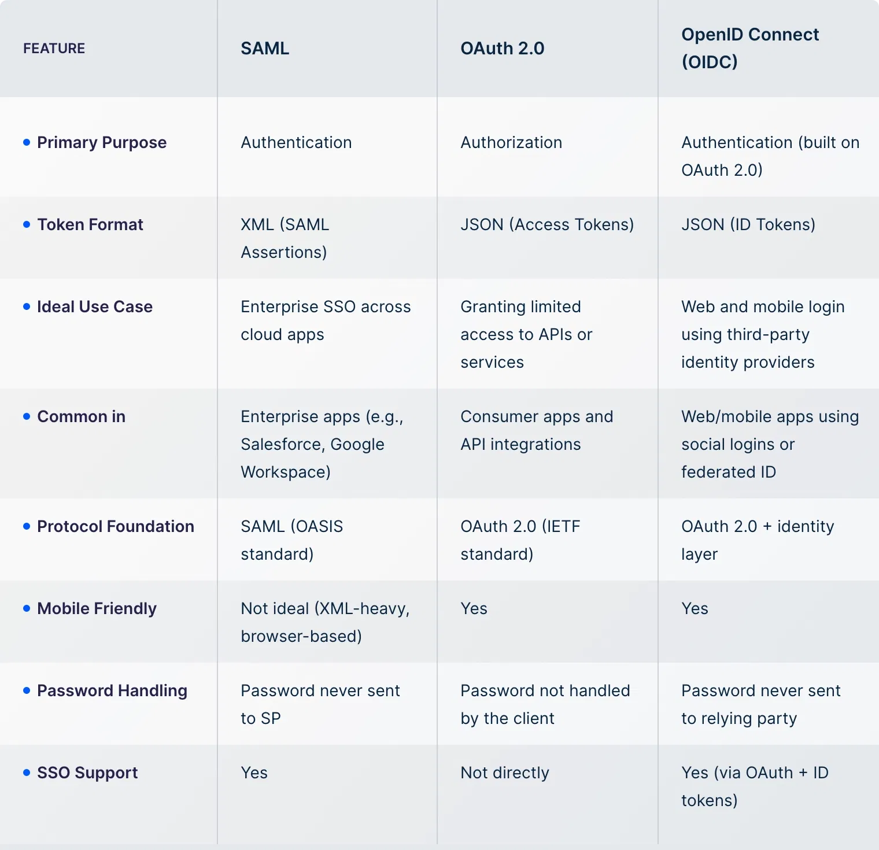Select the Protocol Foundation row label
The height and width of the screenshot is (850, 879).
tap(116, 526)
